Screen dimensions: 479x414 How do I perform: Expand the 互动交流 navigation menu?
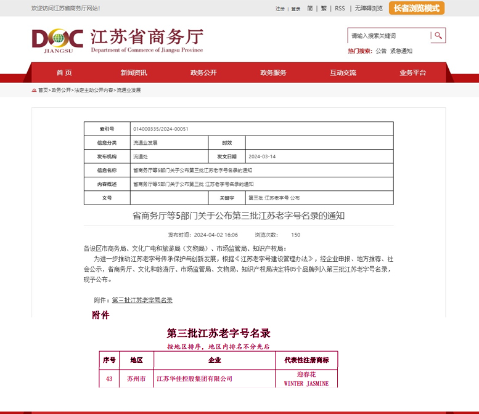point(343,73)
